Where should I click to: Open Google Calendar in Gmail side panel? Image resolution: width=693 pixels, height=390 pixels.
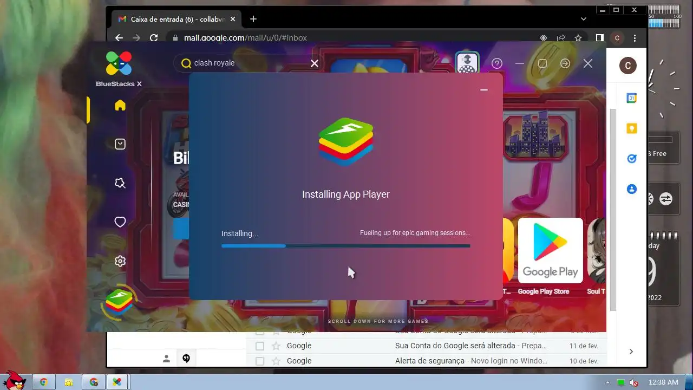coord(631,98)
